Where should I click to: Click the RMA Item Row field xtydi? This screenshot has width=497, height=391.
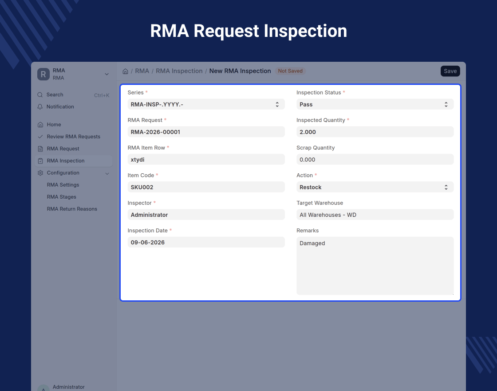pos(206,160)
